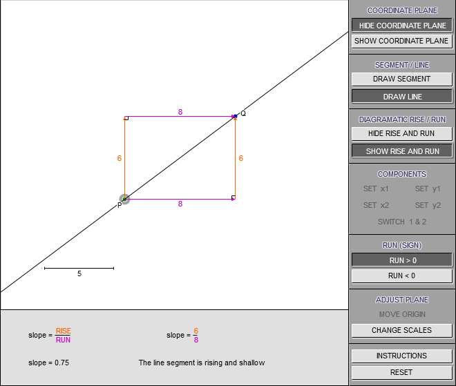Select point P on the line
456x386 pixels.
tap(124, 199)
